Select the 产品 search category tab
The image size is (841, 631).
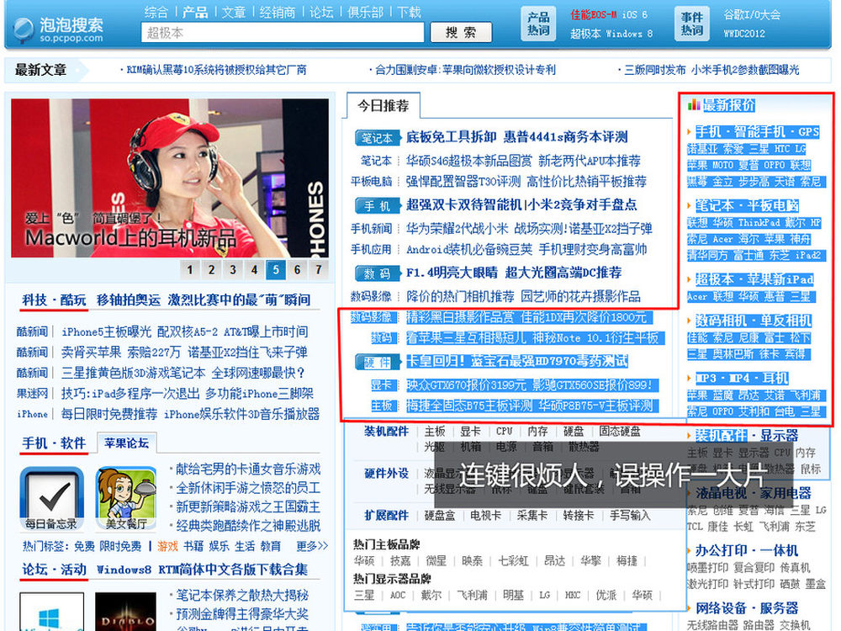[195, 12]
